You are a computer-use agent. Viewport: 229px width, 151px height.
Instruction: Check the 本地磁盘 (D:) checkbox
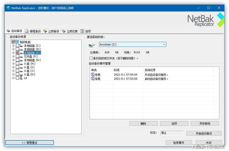17,49
